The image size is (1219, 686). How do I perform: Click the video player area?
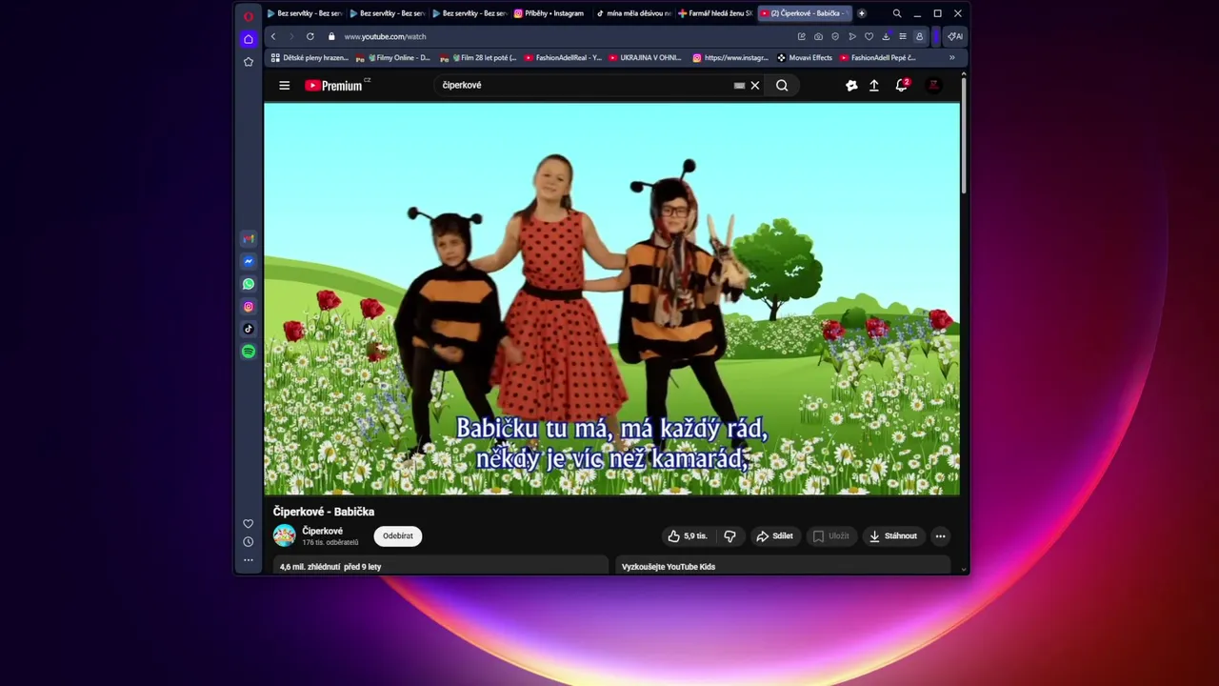click(x=611, y=298)
